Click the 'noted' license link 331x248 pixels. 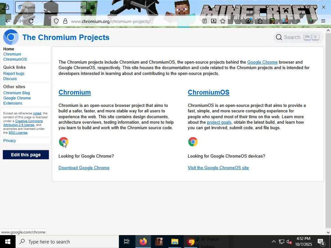[x=37, y=113]
